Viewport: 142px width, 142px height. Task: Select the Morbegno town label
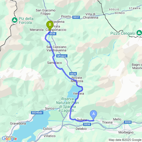pyautogui.click(x=126, y=133)
